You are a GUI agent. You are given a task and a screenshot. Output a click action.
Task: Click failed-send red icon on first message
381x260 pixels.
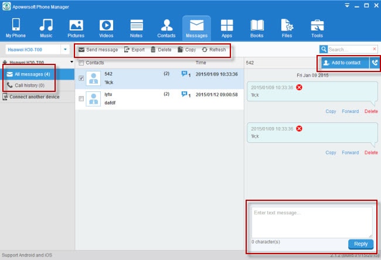299,87
